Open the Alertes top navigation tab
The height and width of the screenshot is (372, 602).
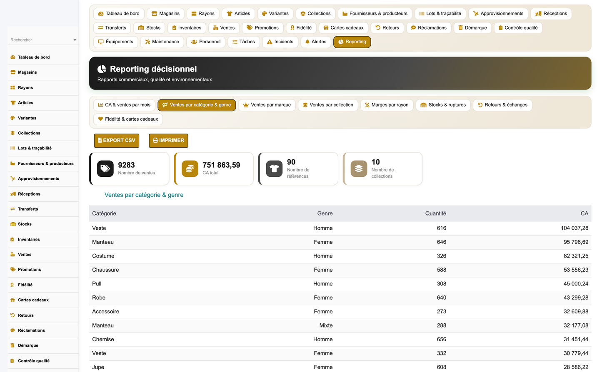click(x=316, y=42)
